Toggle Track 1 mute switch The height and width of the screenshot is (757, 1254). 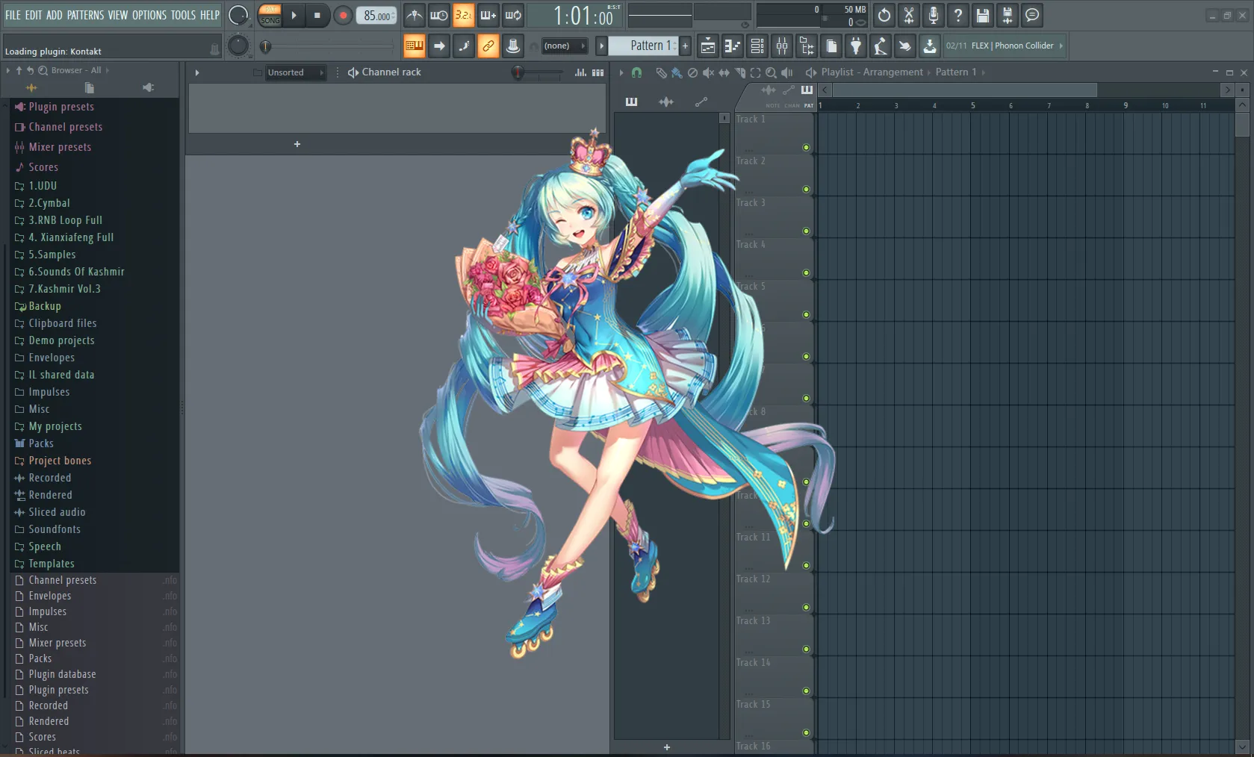(x=806, y=148)
